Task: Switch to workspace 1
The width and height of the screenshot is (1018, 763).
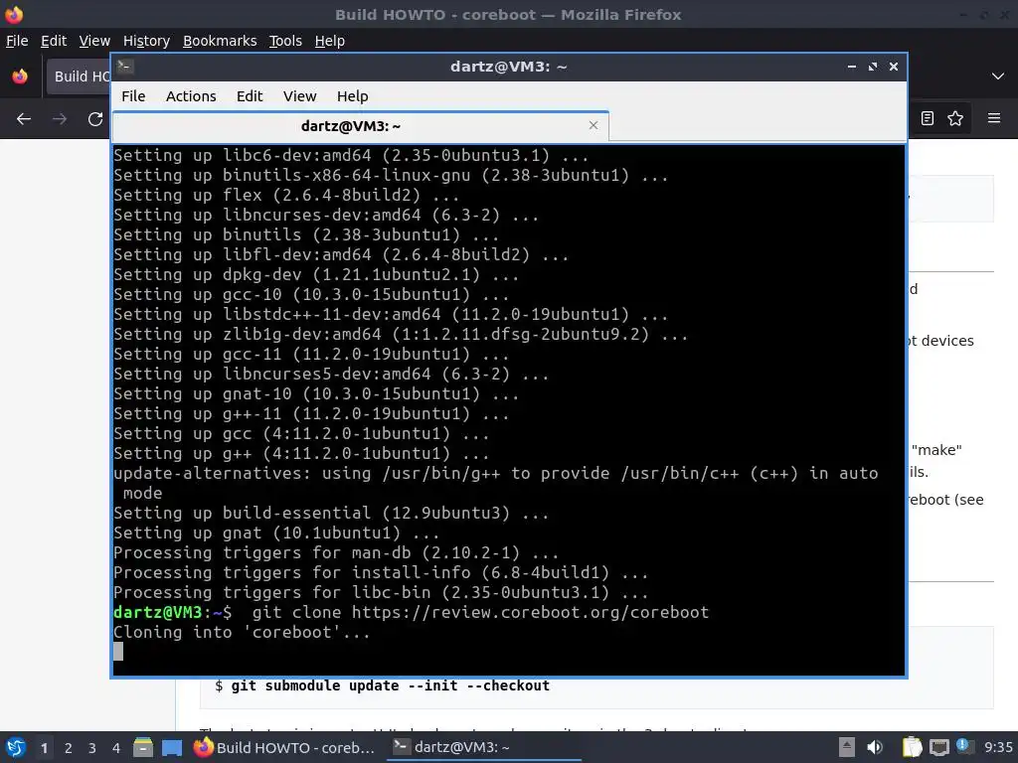Action: (44, 748)
